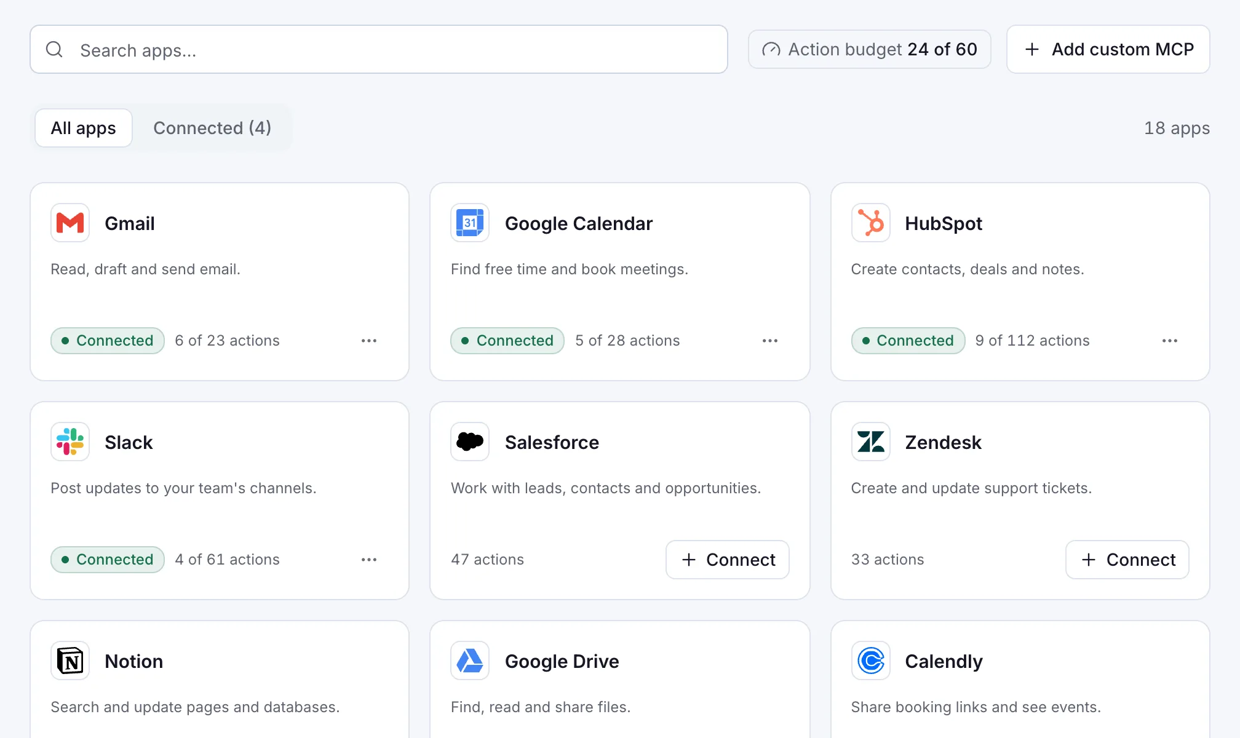Click the Calendly app icon

pyautogui.click(x=871, y=661)
